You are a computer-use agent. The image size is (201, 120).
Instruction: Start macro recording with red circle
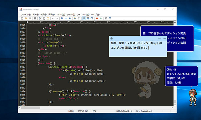tap(97, 18)
